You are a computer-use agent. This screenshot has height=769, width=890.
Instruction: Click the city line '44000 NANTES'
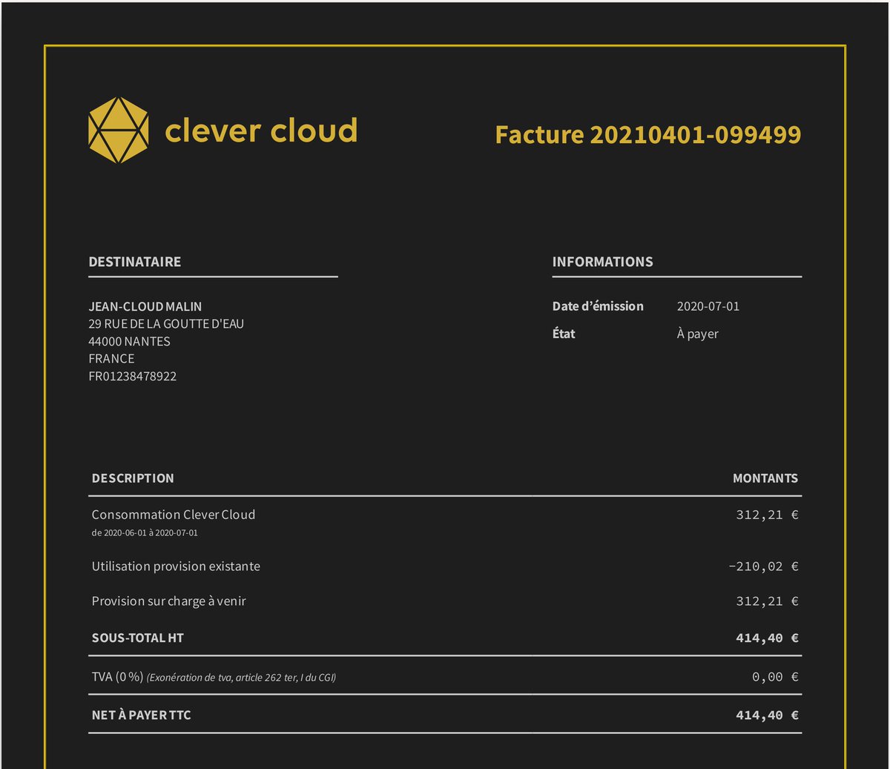point(130,341)
